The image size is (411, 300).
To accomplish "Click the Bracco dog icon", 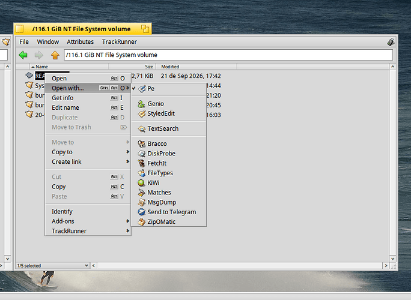I will tap(142, 144).
